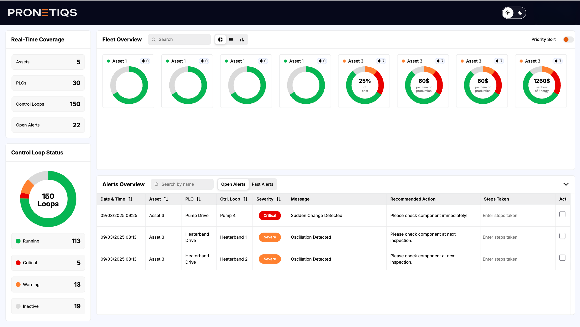Click the sun light-mode icon
580x327 pixels.
coord(508,13)
